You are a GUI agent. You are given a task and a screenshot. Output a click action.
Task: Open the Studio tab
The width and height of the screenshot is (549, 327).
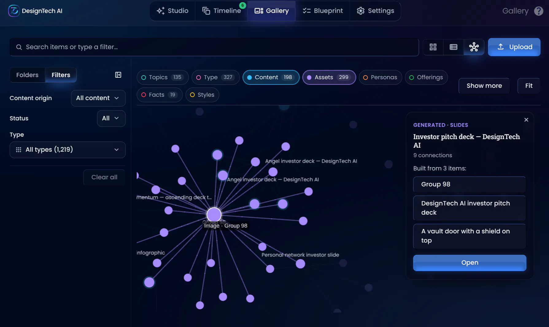coord(172,11)
